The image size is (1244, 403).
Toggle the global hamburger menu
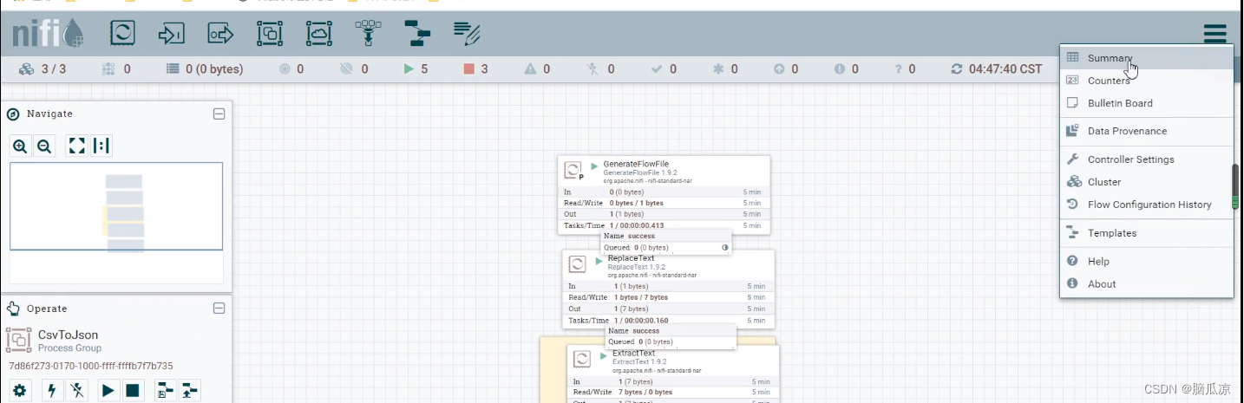click(1215, 34)
